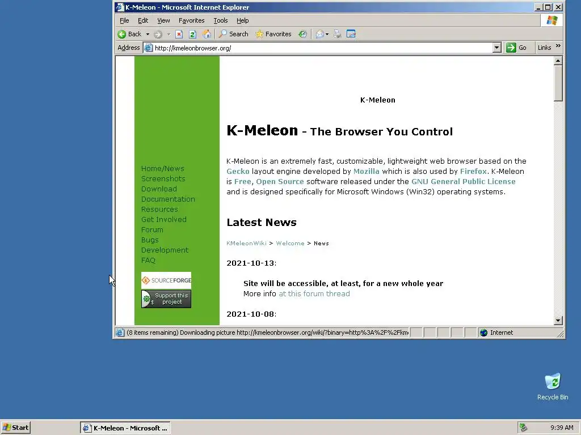Follow the Open Source link

(280, 182)
